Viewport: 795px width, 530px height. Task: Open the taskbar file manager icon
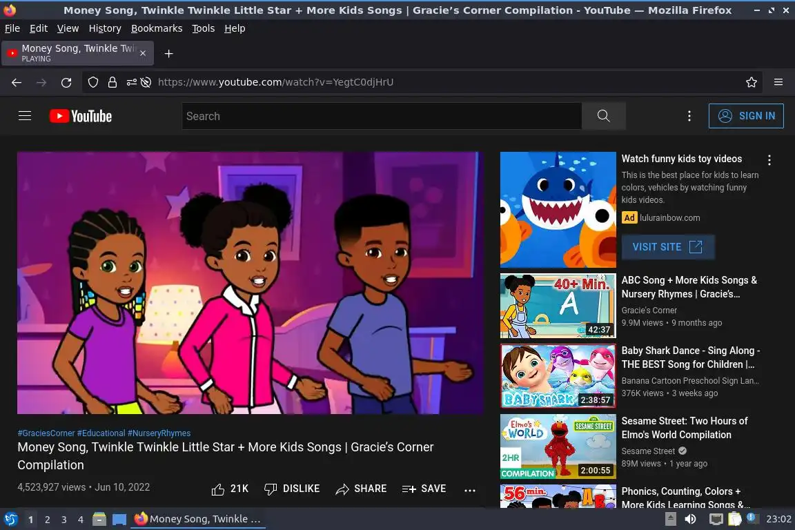pyautogui.click(x=99, y=519)
